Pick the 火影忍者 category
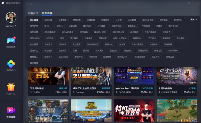 pyautogui.click(x=73, y=26)
